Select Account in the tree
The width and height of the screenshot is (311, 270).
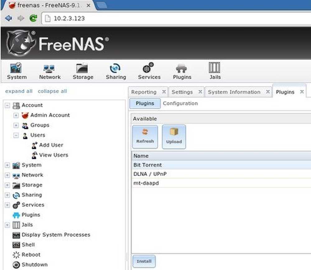pos(32,105)
